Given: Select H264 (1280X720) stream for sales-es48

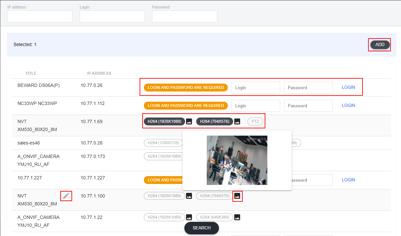Looking at the screenshot, I should point(163,143).
